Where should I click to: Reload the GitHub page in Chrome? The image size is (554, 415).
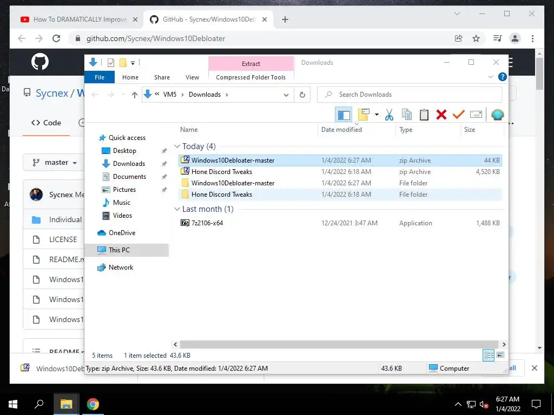(56, 38)
